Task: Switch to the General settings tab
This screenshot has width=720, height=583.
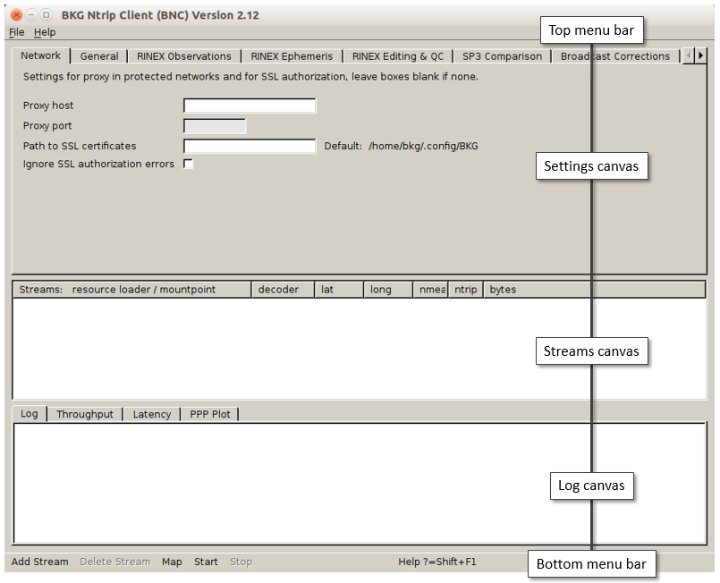Action: 98,55
